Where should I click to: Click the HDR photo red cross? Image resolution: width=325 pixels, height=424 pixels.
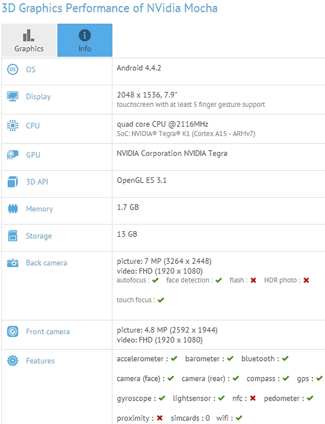306,281
